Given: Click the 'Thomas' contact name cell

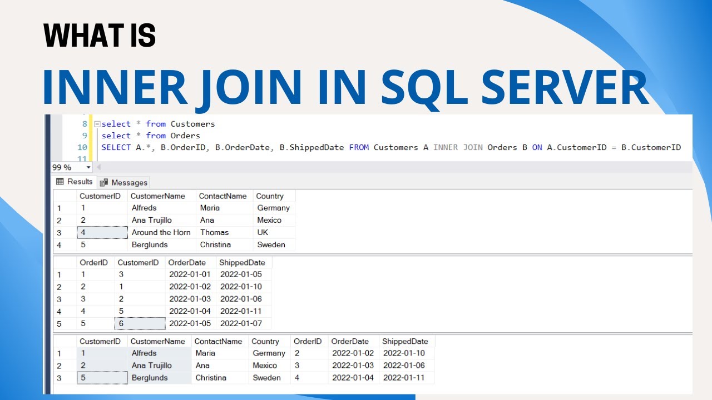Looking at the screenshot, I should (x=225, y=232).
